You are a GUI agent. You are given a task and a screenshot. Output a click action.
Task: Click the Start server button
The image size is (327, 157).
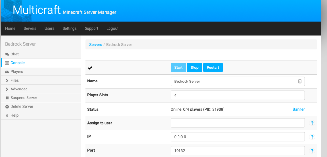[178, 68]
